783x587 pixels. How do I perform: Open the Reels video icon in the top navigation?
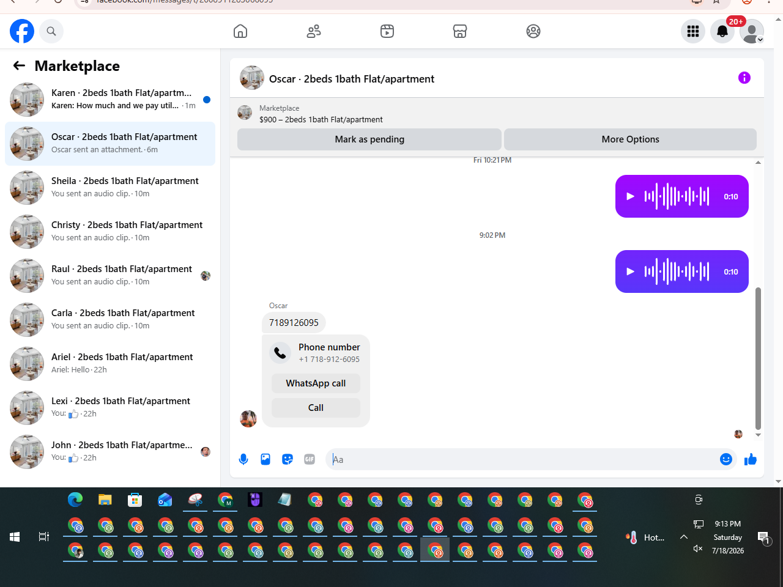click(387, 31)
